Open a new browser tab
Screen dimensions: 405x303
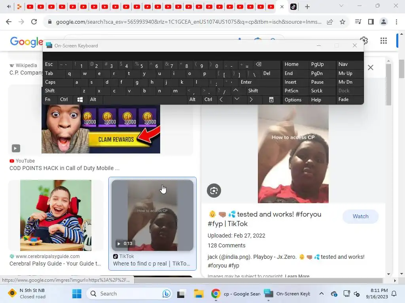[x=307, y=7]
